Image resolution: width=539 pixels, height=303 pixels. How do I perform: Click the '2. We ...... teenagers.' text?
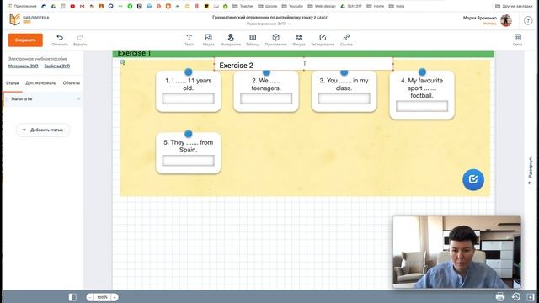point(266,84)
